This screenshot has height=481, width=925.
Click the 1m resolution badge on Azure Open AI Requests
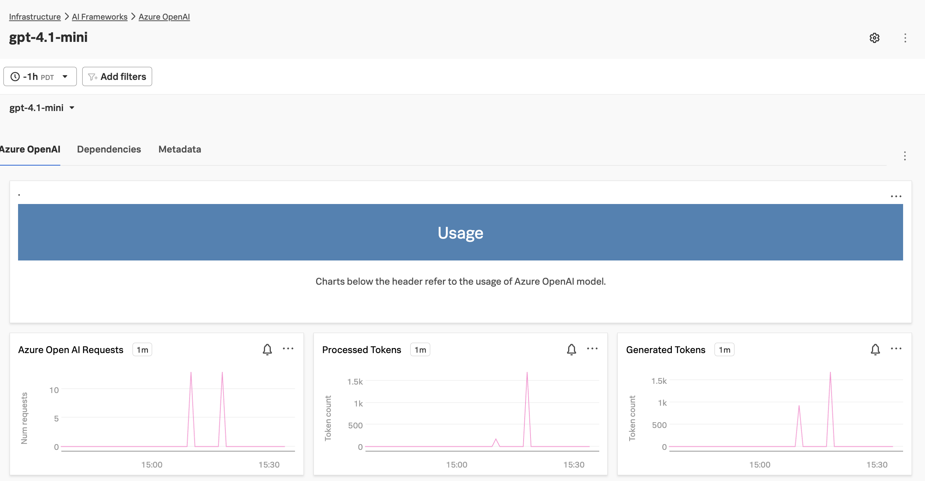click(x=143, y=350)
